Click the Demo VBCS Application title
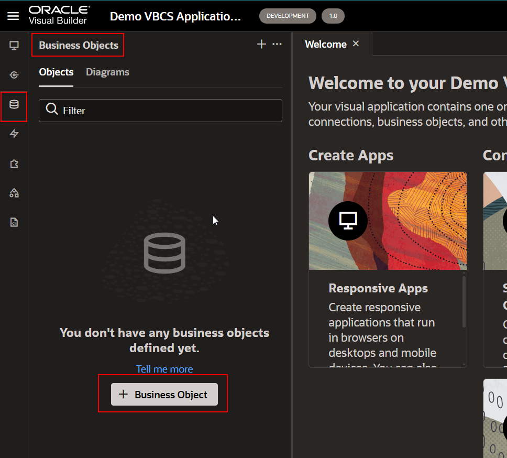 (x=175, y=16)
